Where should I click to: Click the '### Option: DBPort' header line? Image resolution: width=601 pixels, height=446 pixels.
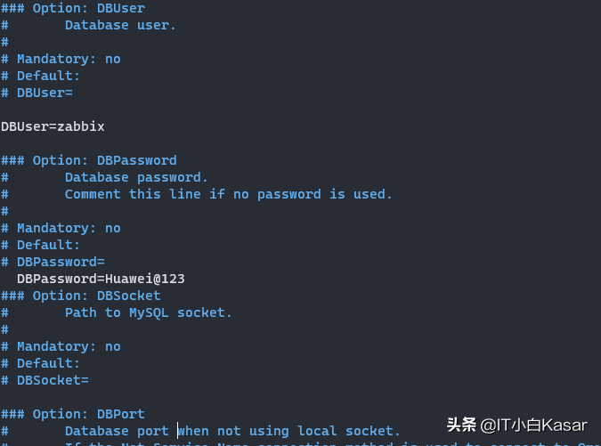73,414
